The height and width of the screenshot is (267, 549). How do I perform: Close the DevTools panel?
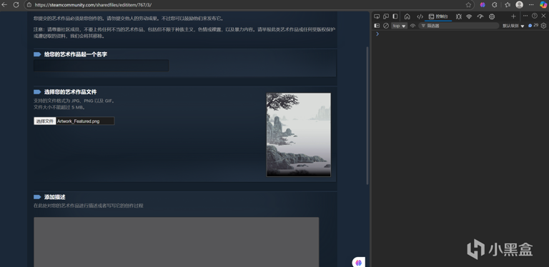[x=543, y=16]
